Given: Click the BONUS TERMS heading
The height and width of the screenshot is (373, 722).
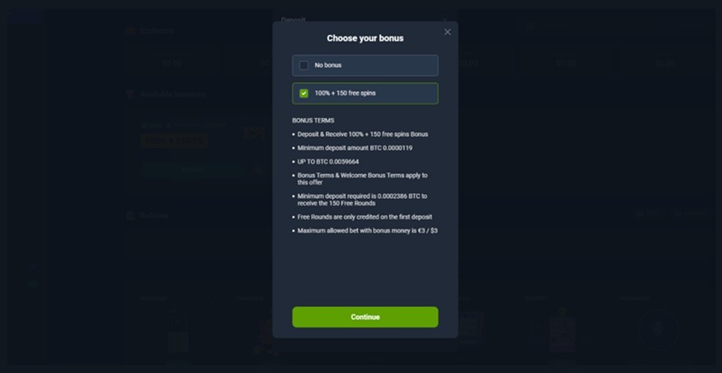Looking at the screenshot, I should (313, 121).
